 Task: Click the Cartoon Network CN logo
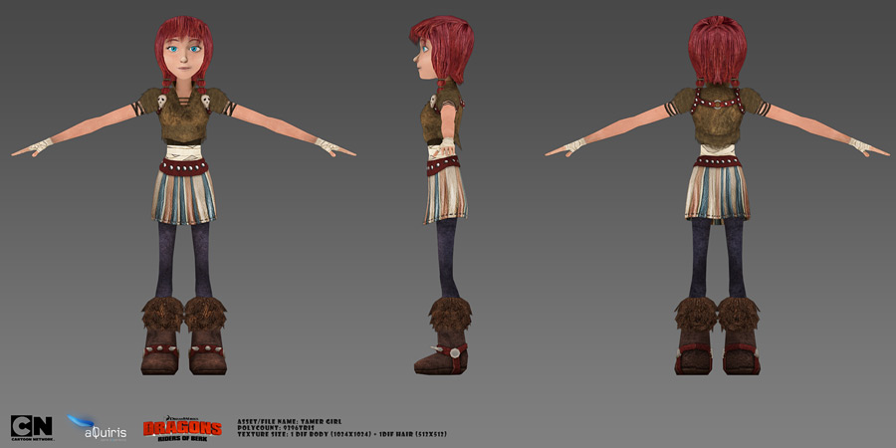click(x=32, y=428)
